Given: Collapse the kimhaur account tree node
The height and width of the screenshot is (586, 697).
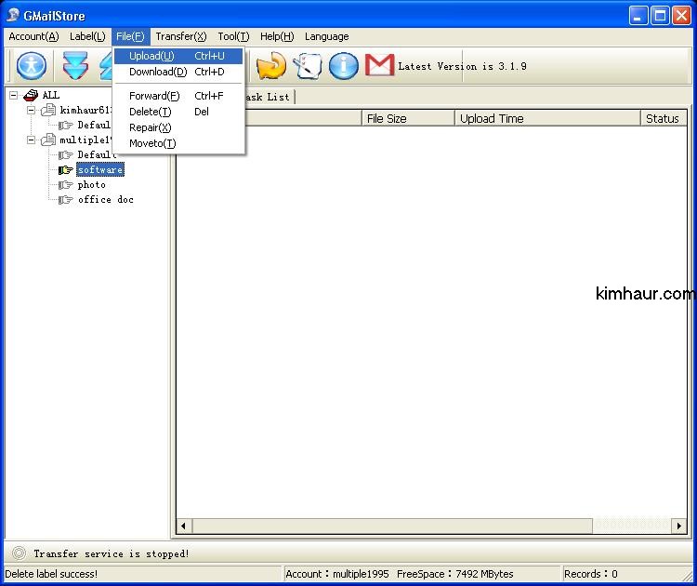Looking at the screenshot, I should point(31,110).
